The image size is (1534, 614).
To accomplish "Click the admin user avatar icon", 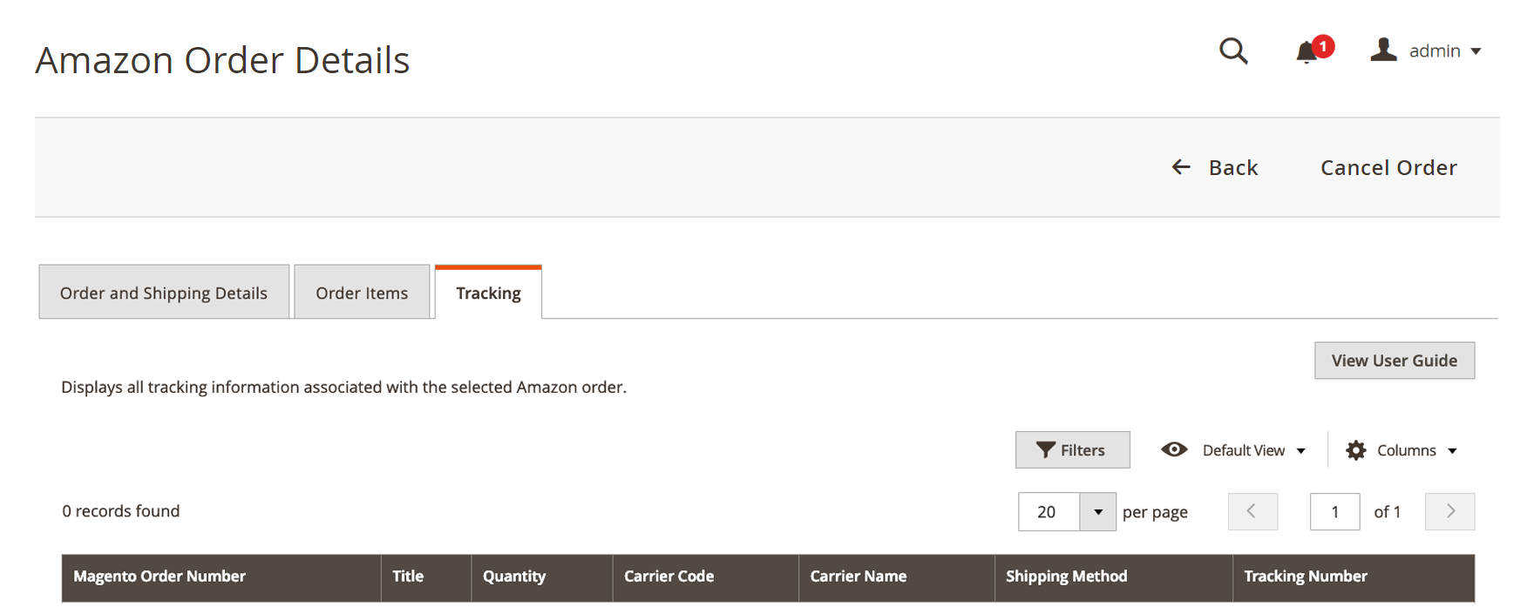I will pyautogui.click(x=1383, y=50).
